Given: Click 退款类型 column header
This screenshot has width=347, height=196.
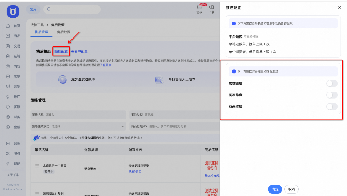Looking at the screenshot, I should click(x=91, y=150).
